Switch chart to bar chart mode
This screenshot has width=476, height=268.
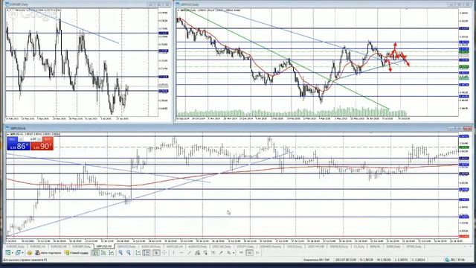(x=95, y=252)
